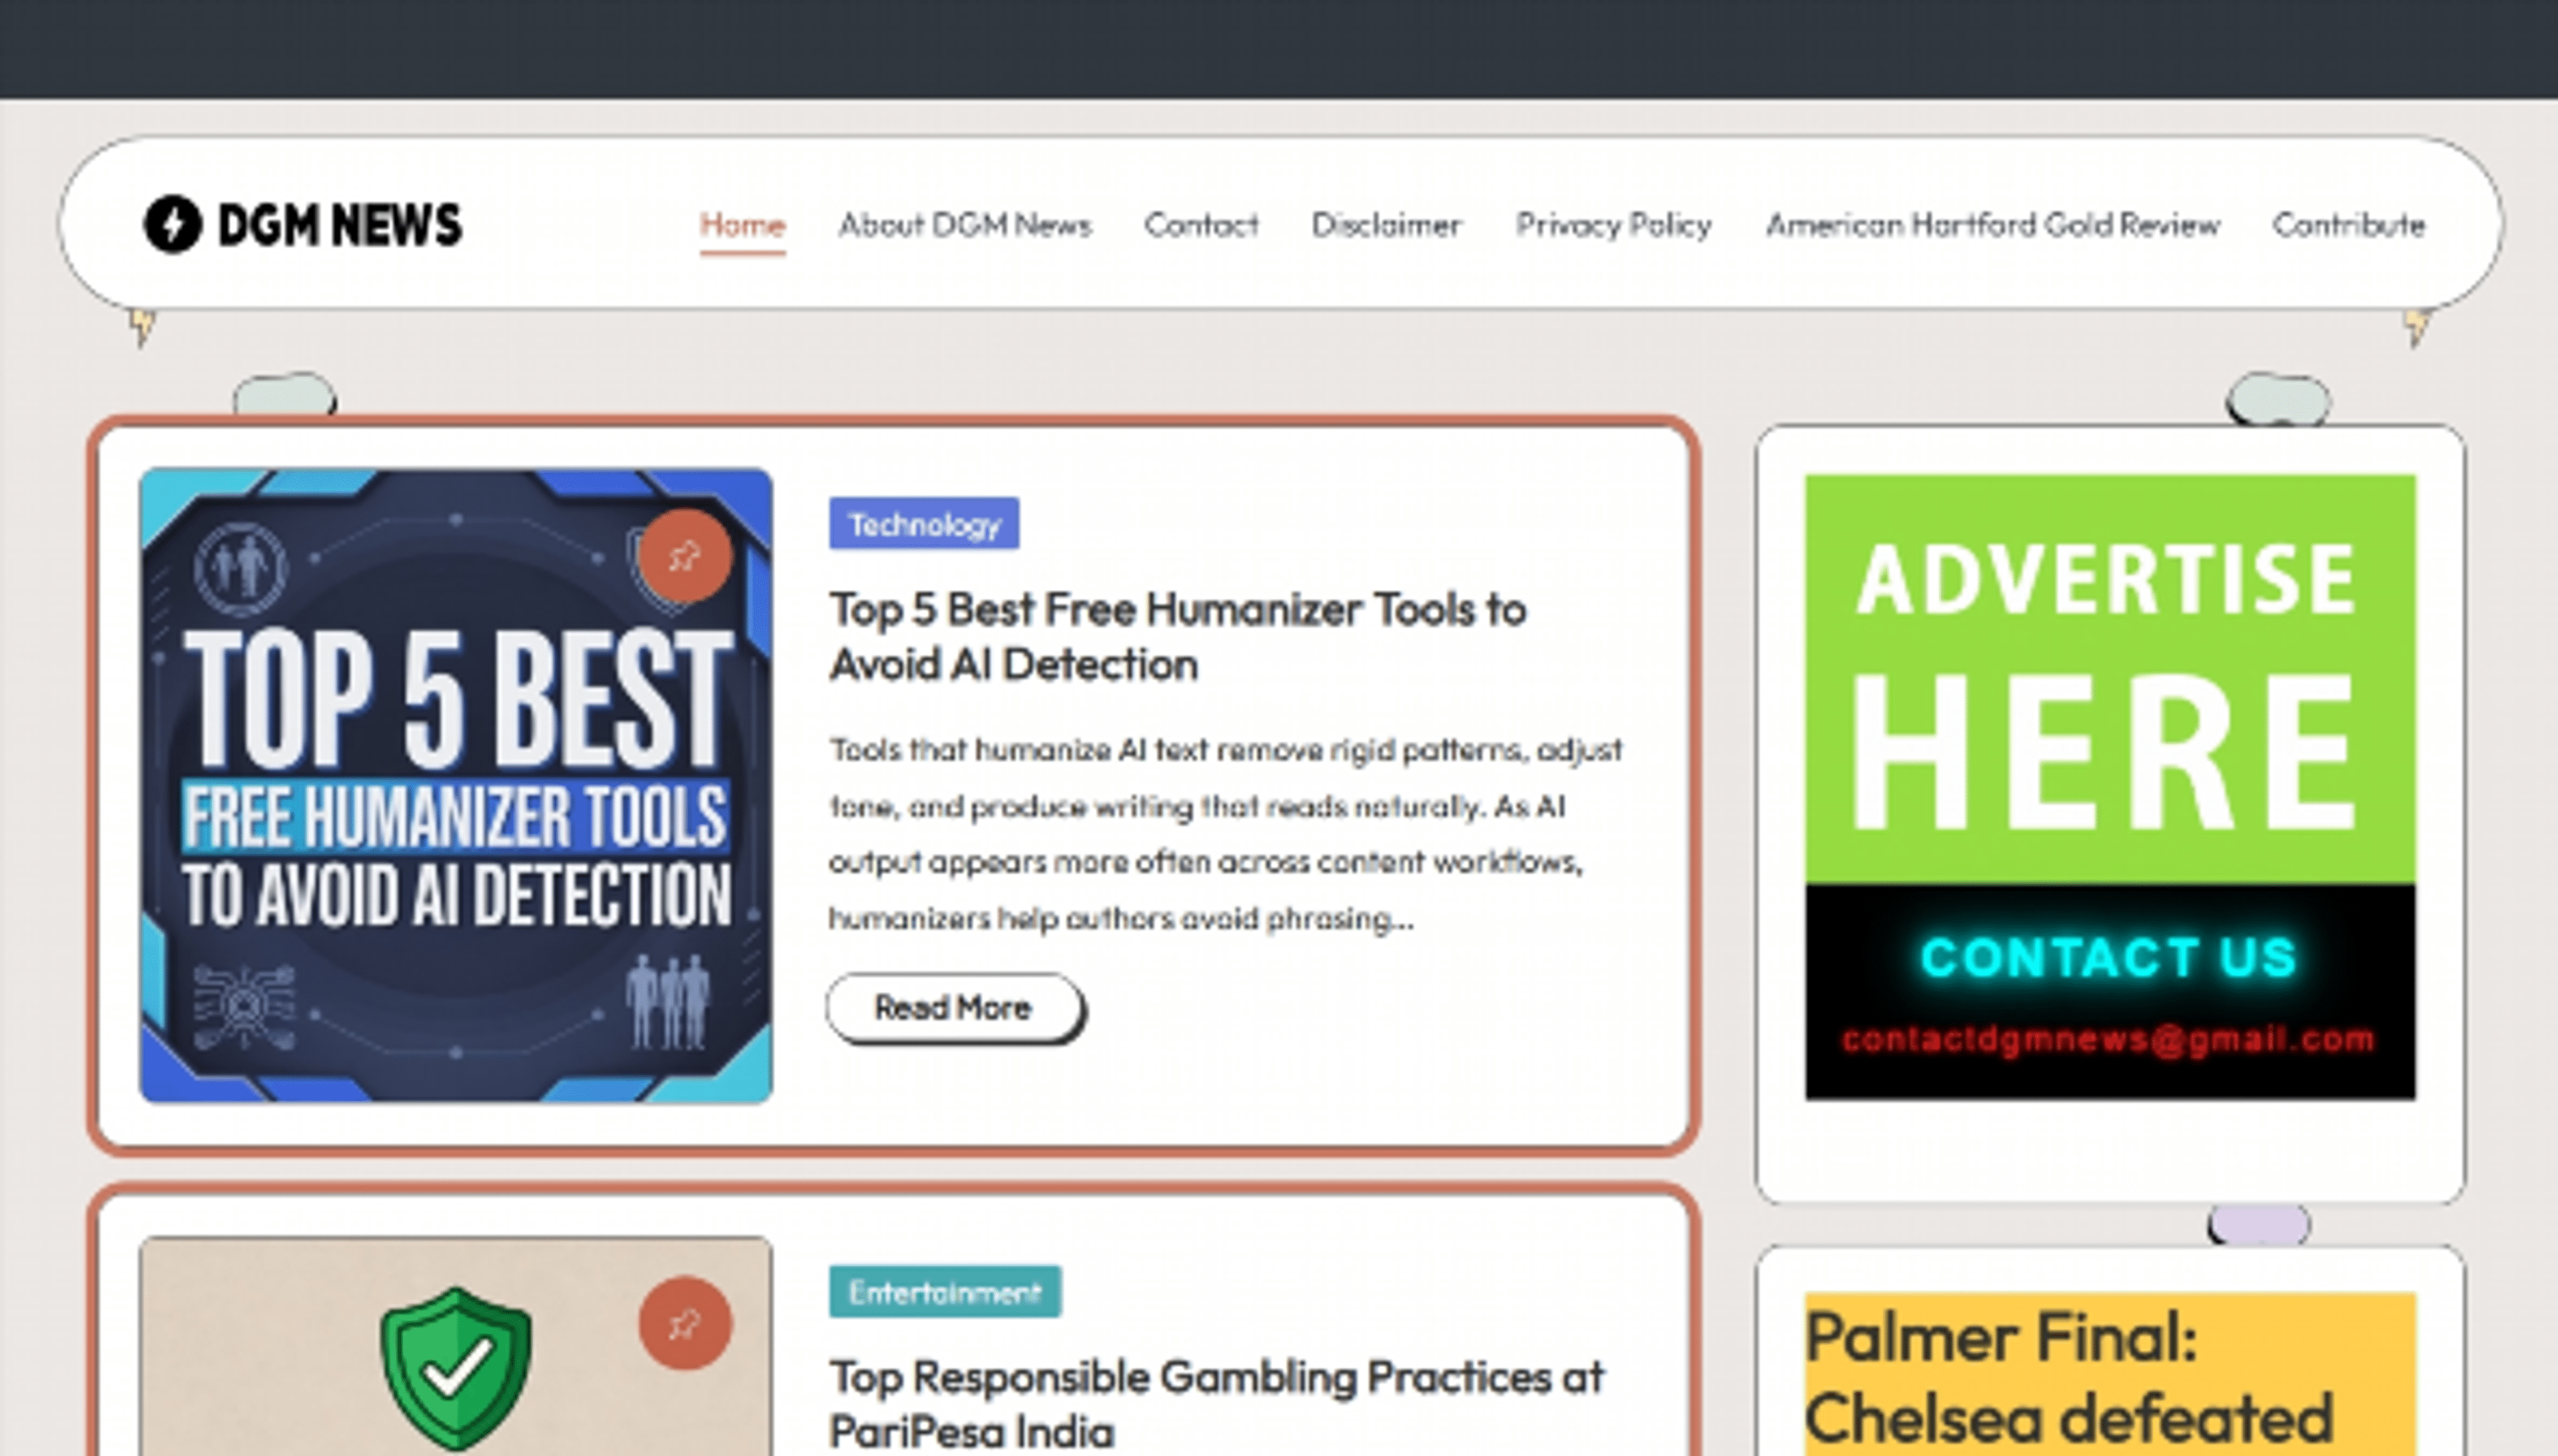
Task: Click the DGM News lightning logo icon
Action: tap(173, 224)
